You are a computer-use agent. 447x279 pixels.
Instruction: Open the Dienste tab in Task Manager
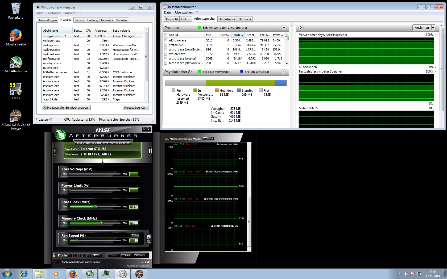79,20
